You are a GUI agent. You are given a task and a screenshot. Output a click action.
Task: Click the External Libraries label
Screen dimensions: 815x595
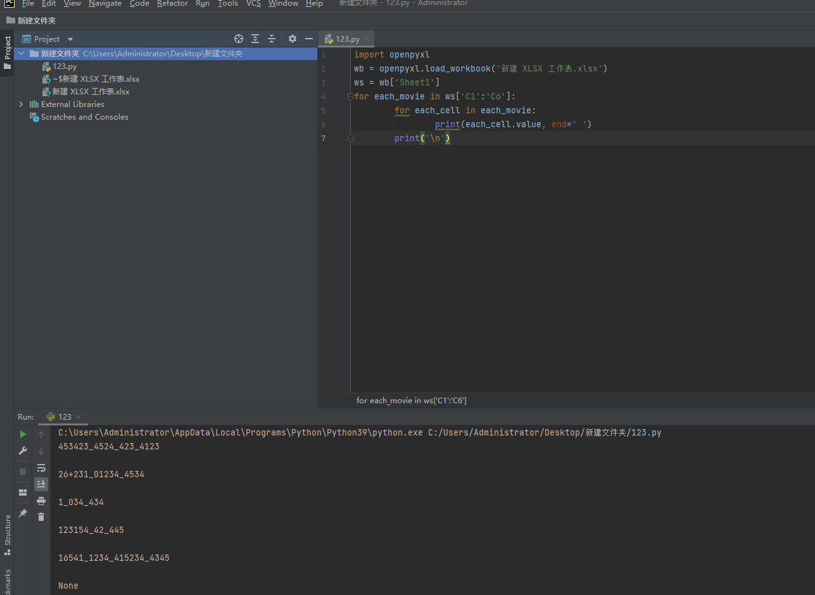pyautogui.click(x=73, y=104)
